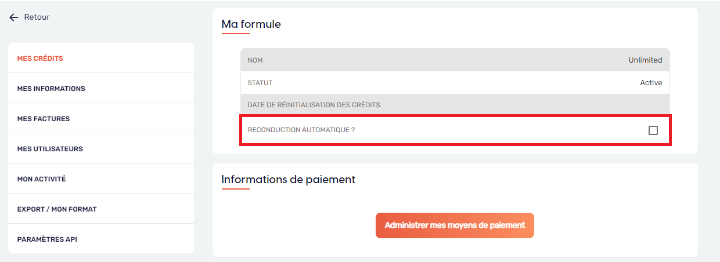
Task: Click the back arrow icon
Action: click(14, 17)
